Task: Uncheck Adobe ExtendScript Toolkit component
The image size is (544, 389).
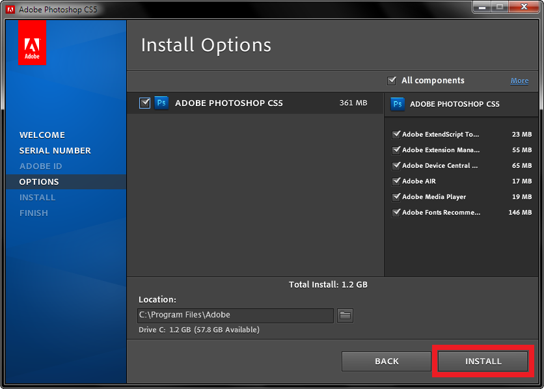Action: click(396, 134)
